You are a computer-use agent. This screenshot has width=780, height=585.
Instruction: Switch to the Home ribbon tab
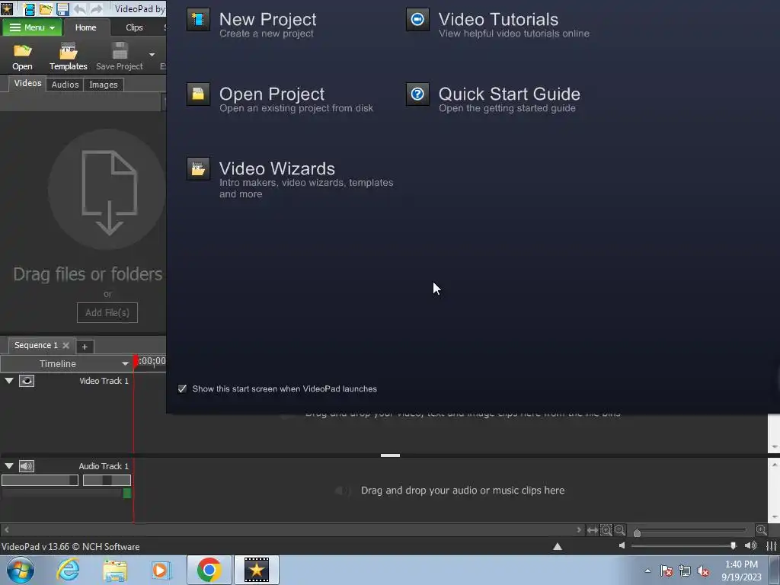click(85, 27)
